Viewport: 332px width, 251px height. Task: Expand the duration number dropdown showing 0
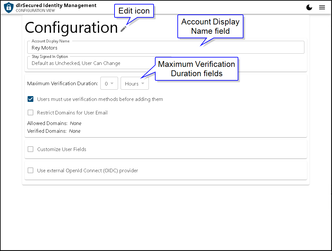point(109,84)
